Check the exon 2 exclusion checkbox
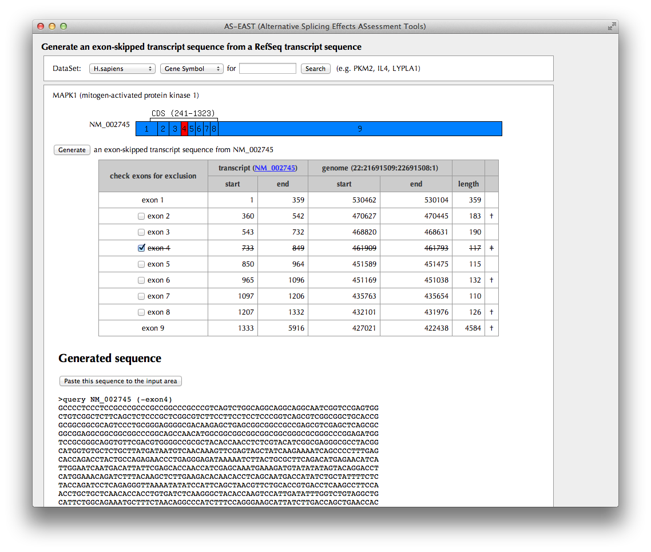This screenshot has height=552, width=651. 141,216
